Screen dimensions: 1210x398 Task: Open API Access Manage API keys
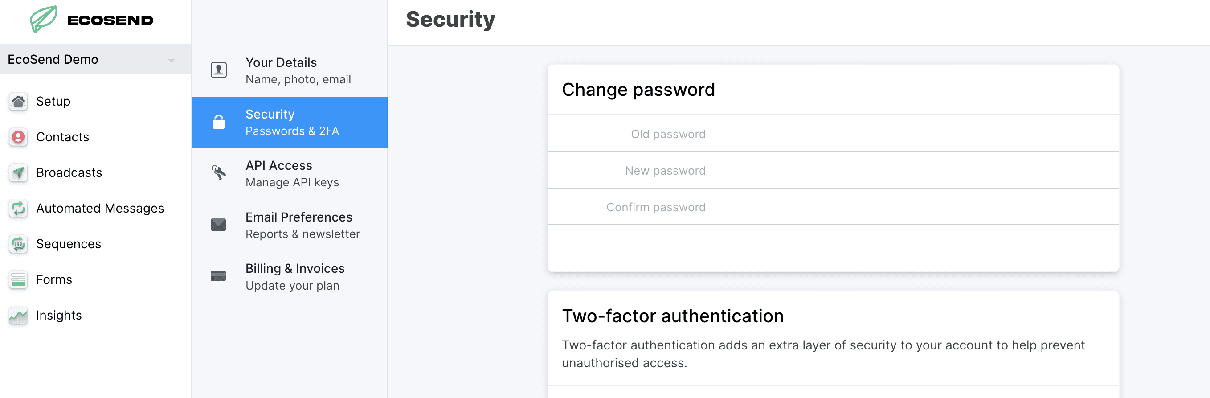[290, 173]
